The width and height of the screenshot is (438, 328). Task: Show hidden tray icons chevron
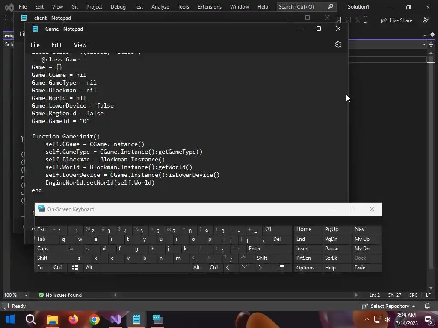point(367,319)
